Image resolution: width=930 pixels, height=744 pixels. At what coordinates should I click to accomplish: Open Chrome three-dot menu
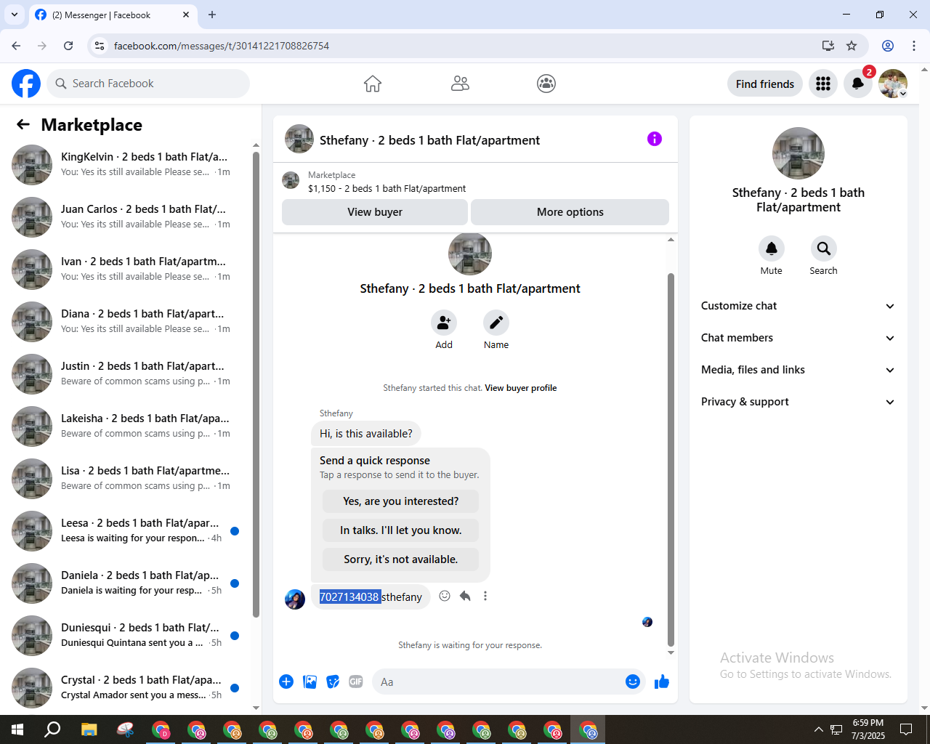(x=914, y=46)
